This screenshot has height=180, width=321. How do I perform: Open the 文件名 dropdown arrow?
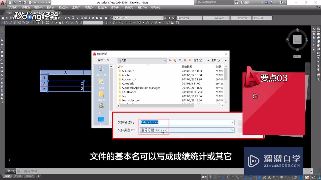coord(232,122)
